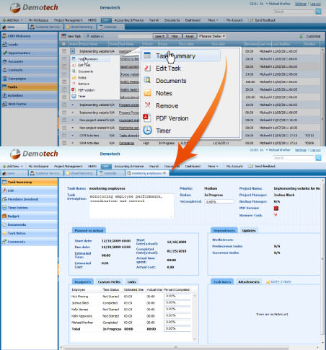The height and width of the screenshot is (350, 326).
Task: Switch to the Custom Fields tab
Action: [x=109, y=281]
